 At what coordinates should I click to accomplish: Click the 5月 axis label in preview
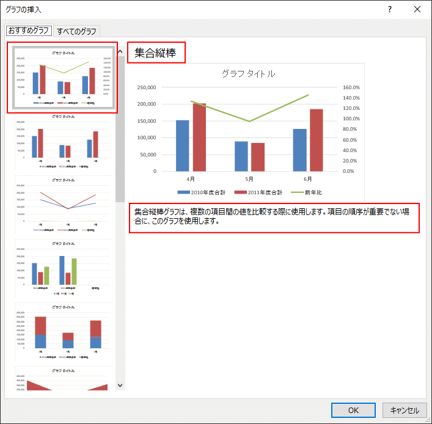(x=249, y=179)
